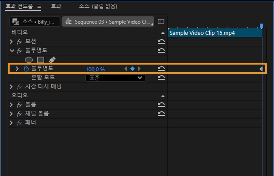Reset the 볼륨 effect
274x176 pixels.
coord(161,104)
